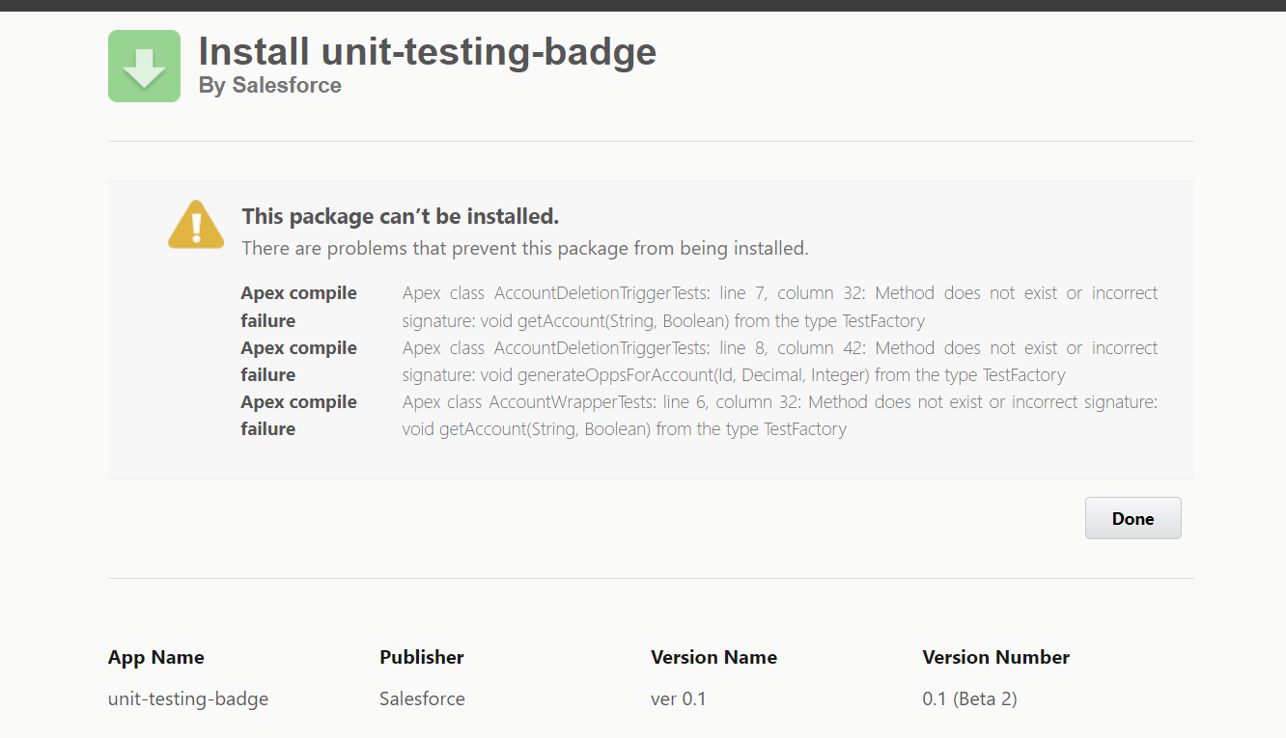The width and height of the screenshot is (1286, 738).
Task: Click the green install download icon
Action: tap(144, 66)
